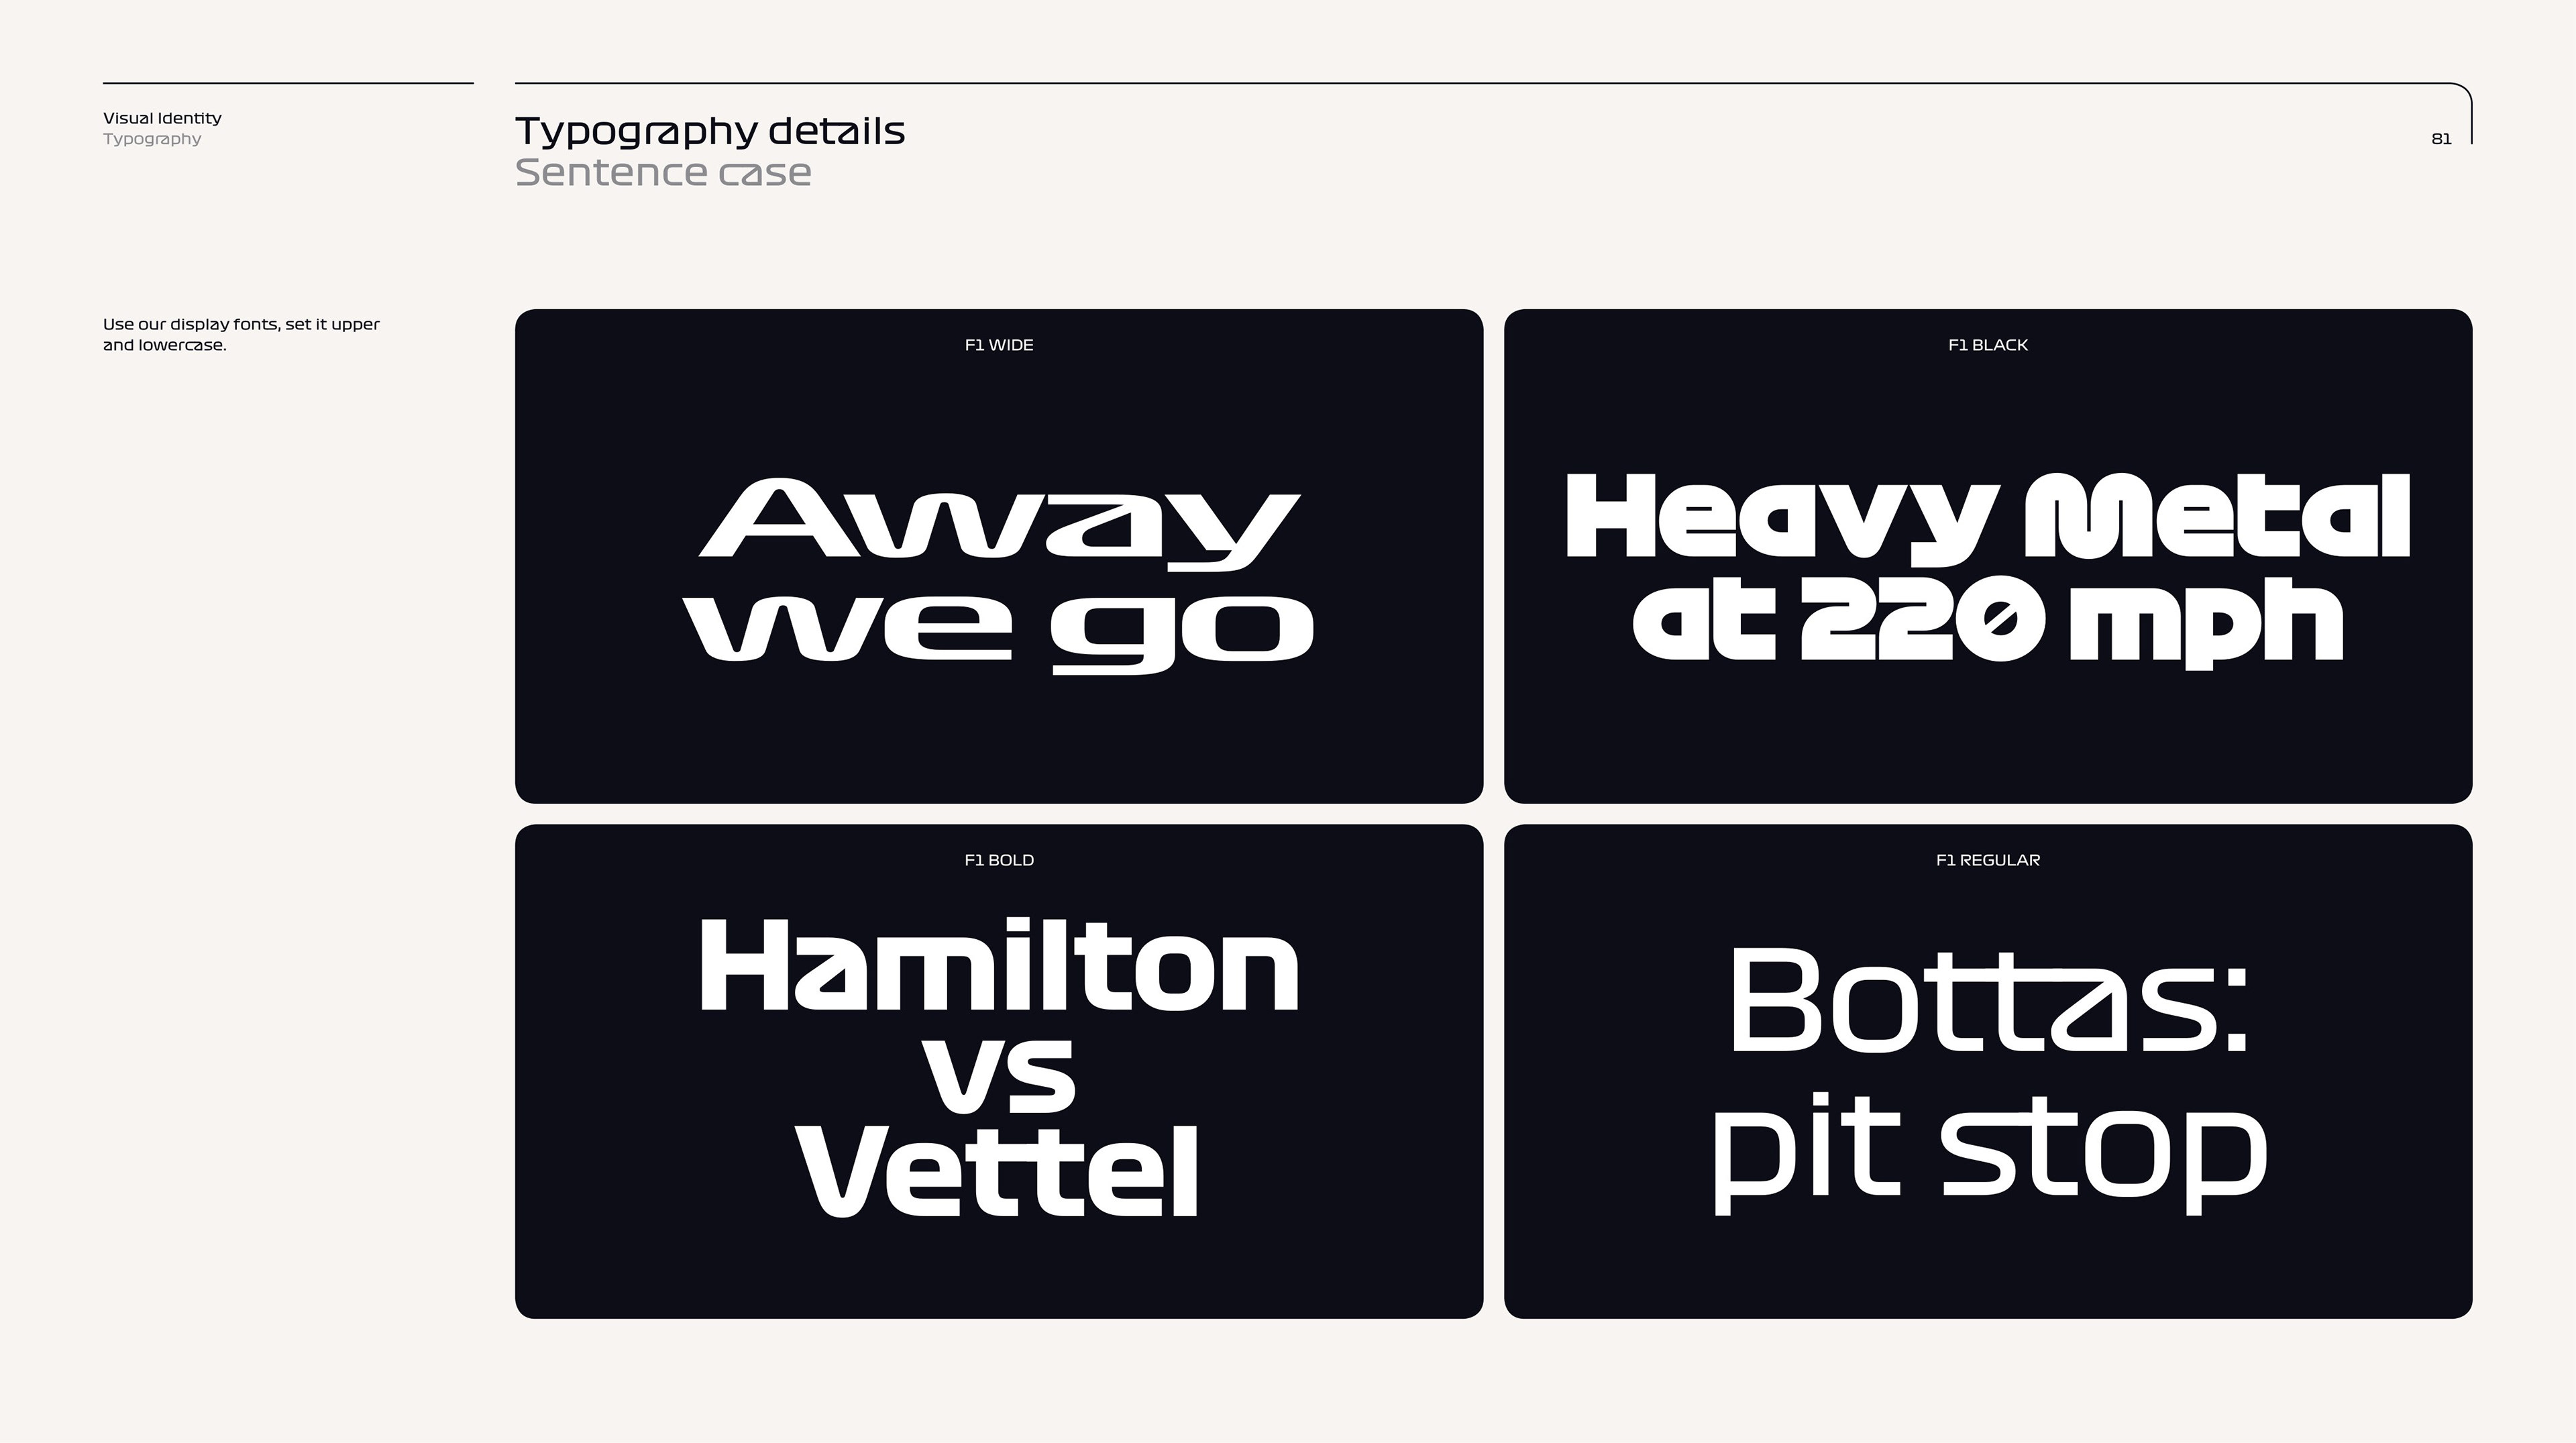This screenshot has height=1443, width=2576.
Task: Click the word 'details' in the heading
Action: [x=836, y=131]
